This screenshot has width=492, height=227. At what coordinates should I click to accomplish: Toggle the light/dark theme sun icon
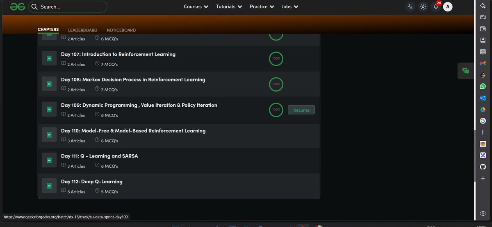(x=423, y=7)
